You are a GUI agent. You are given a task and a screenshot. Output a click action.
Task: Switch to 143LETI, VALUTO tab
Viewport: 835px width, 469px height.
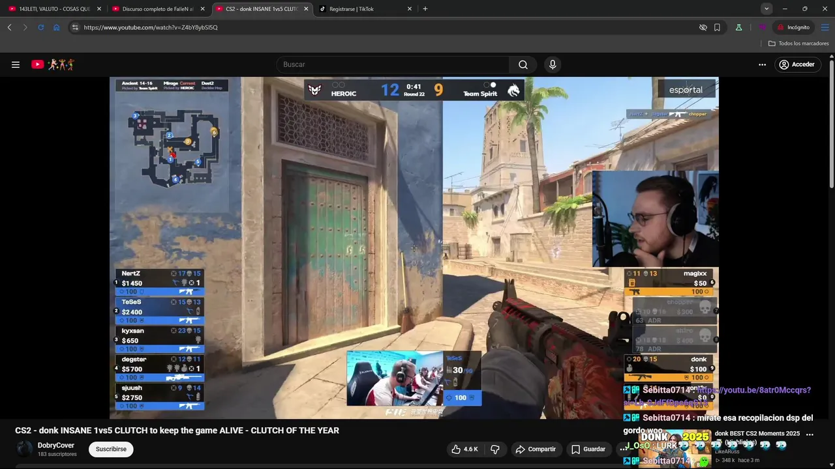pos(55,9)
